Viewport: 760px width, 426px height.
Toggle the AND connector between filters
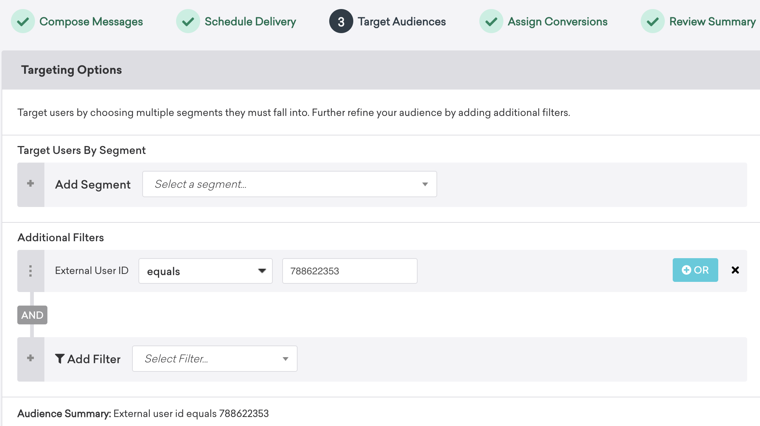click(x=32, y=315)
